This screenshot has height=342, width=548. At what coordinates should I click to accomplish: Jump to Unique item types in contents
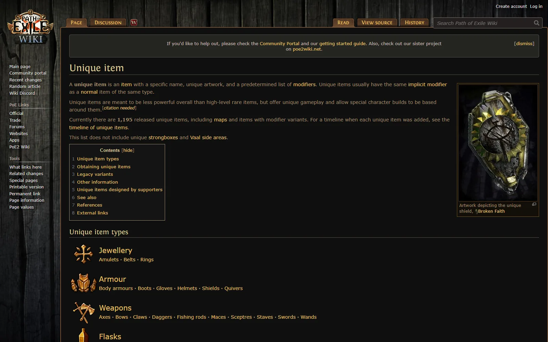pyautogui.click(x=98, y=159)
